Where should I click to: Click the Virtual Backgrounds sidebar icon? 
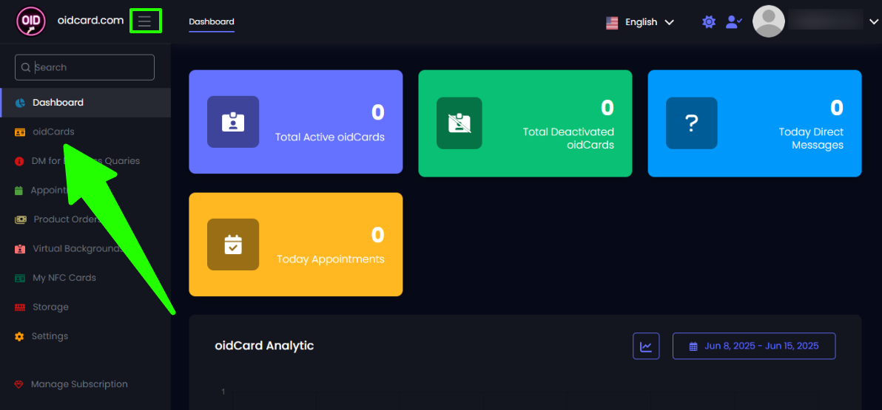(20, 249)
